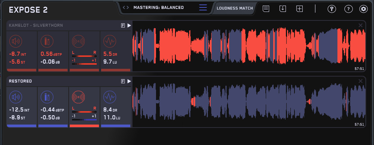
Task: Click the loudness speaker icon for Kamelot track
Action: point(16,41)
